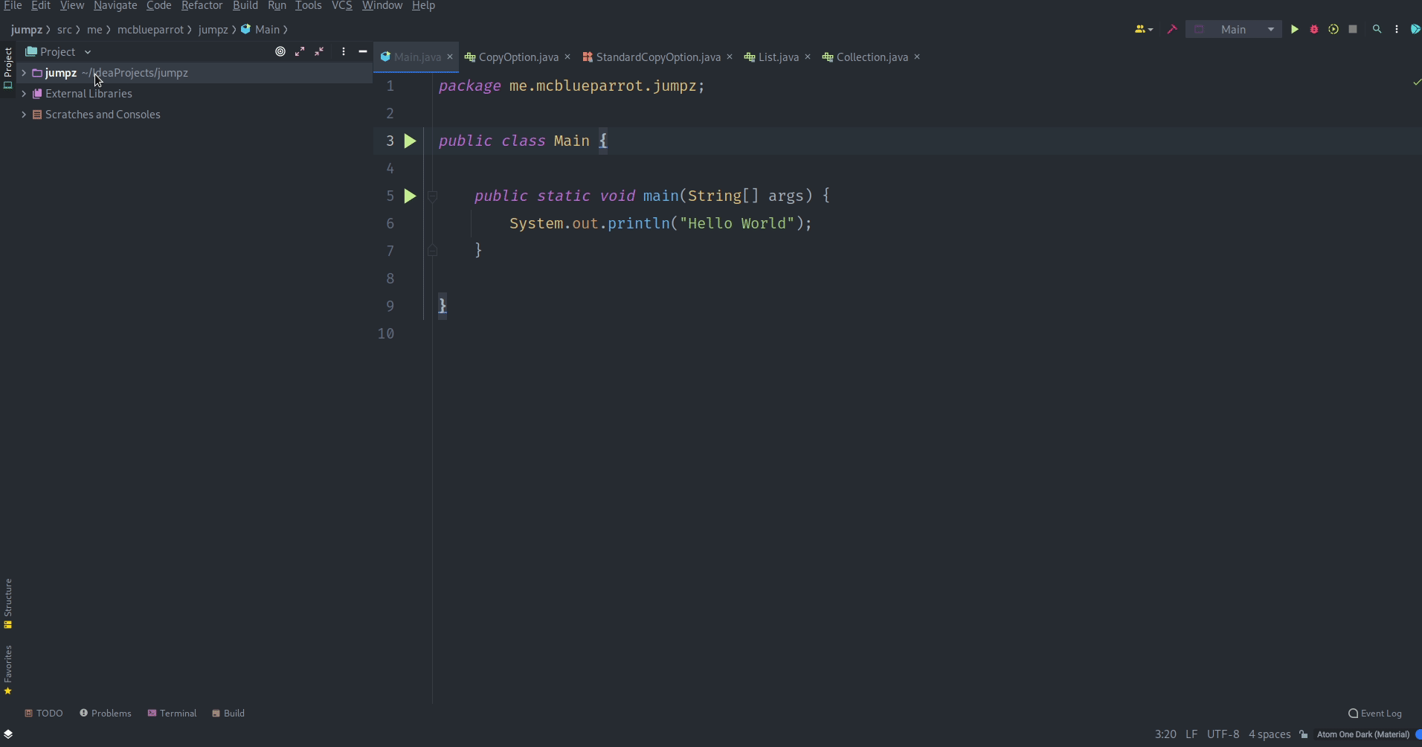Open Main run configuration dropdown
The height and width of the screenshot is (747, 1422).
1235,30
